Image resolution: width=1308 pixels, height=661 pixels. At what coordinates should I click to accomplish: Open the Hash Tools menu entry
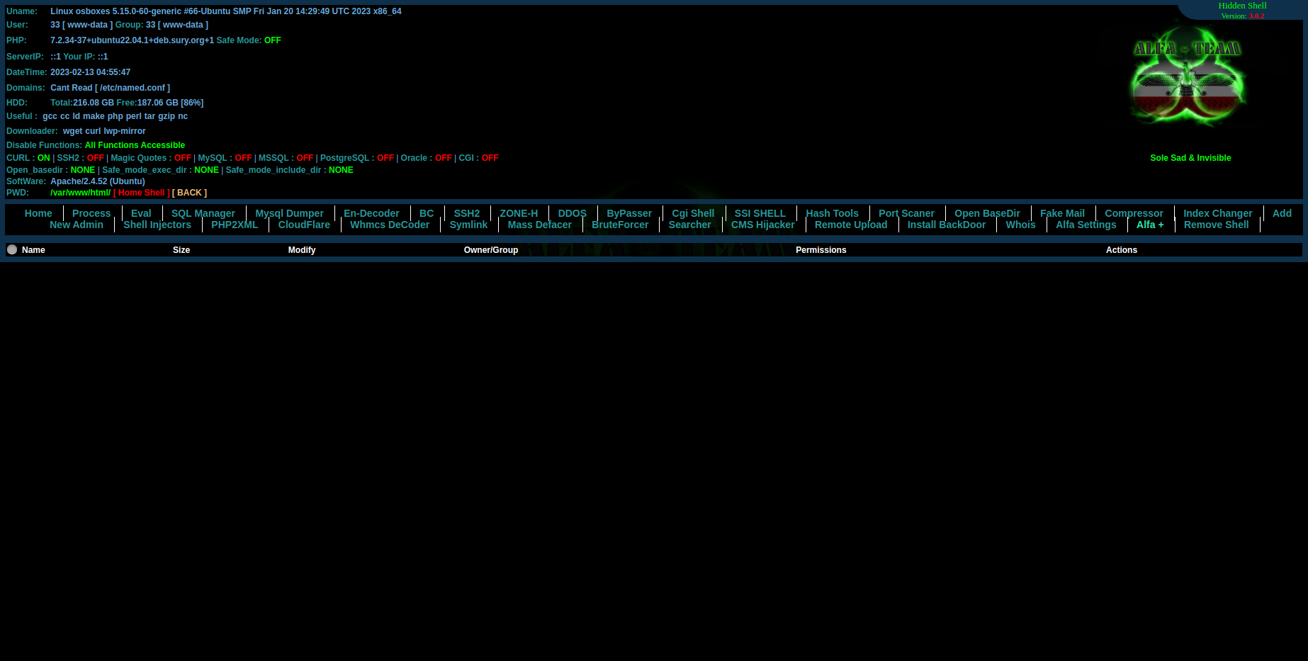tap(832, 213)
